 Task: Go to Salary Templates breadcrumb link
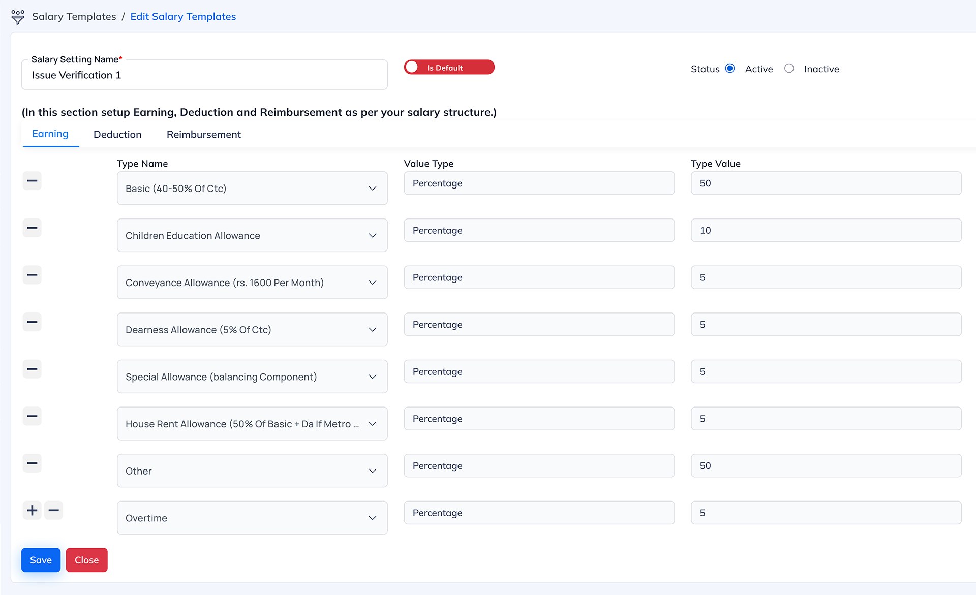pyautogui.click(x=74, y=17)
